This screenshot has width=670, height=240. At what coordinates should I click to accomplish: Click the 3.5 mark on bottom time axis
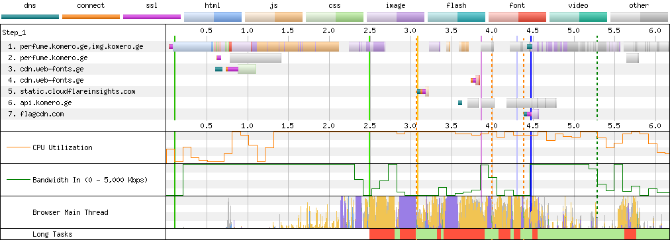pos(452,126)
